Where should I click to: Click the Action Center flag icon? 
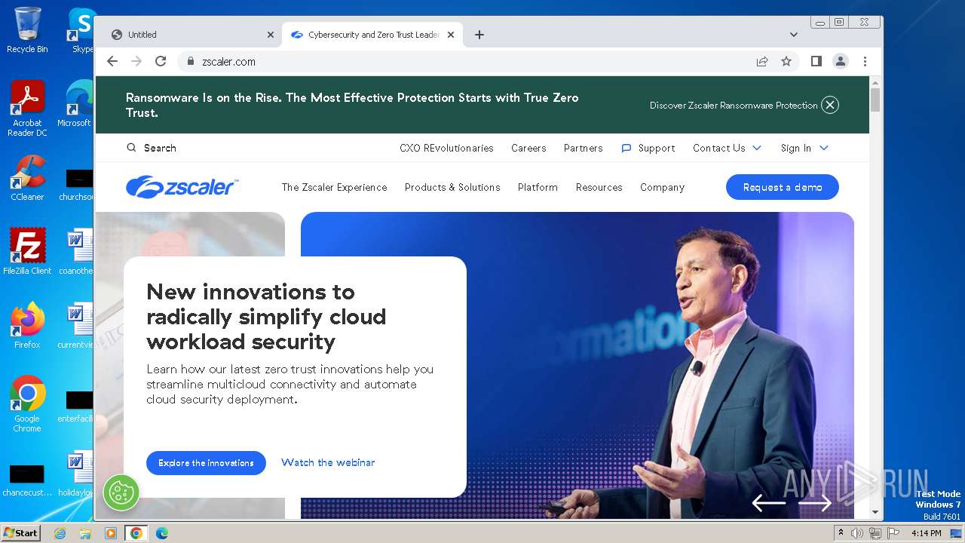point(893,533)
